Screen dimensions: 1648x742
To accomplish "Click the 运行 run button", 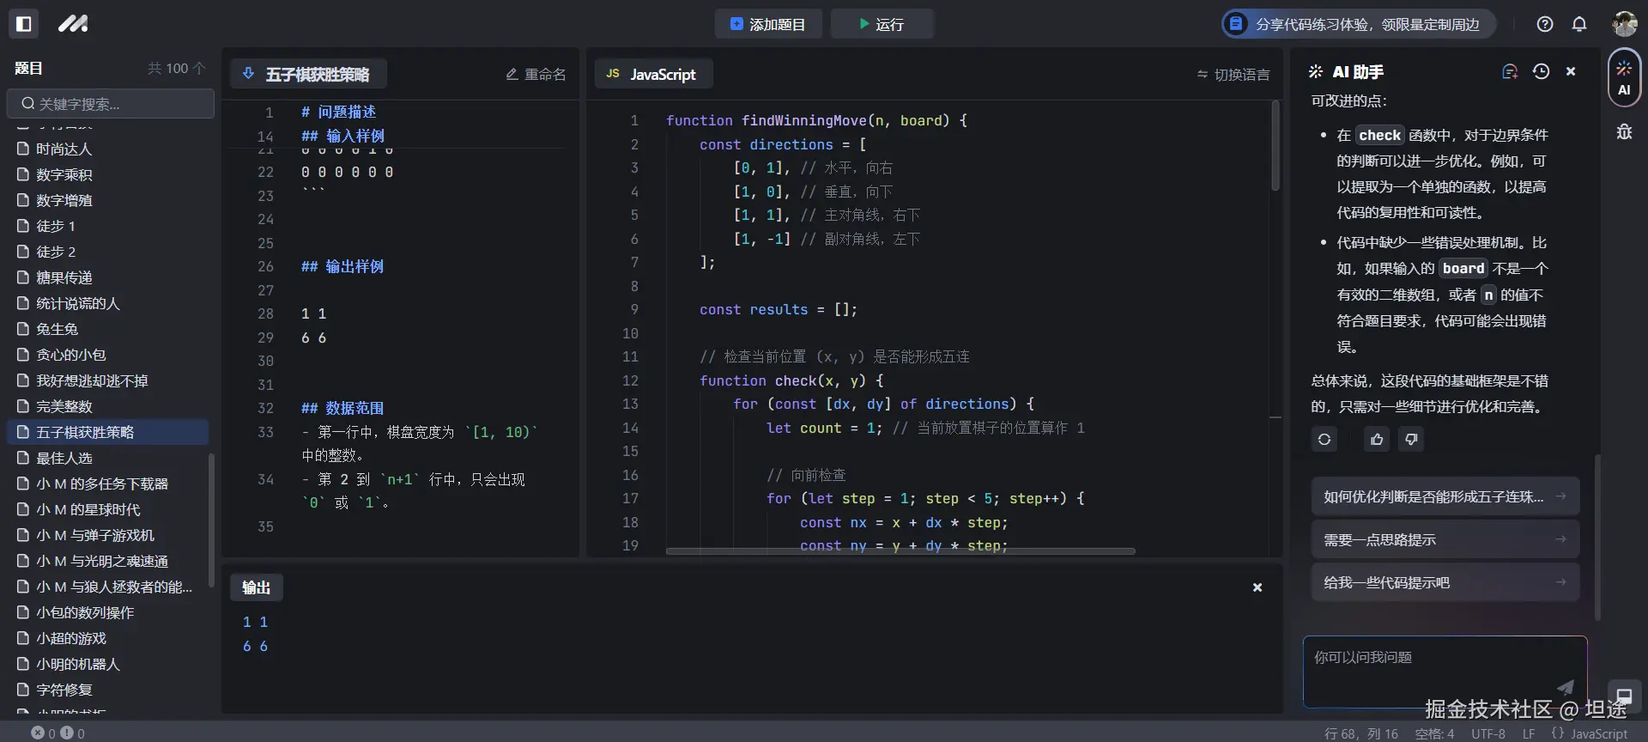I will click(882, 24).
